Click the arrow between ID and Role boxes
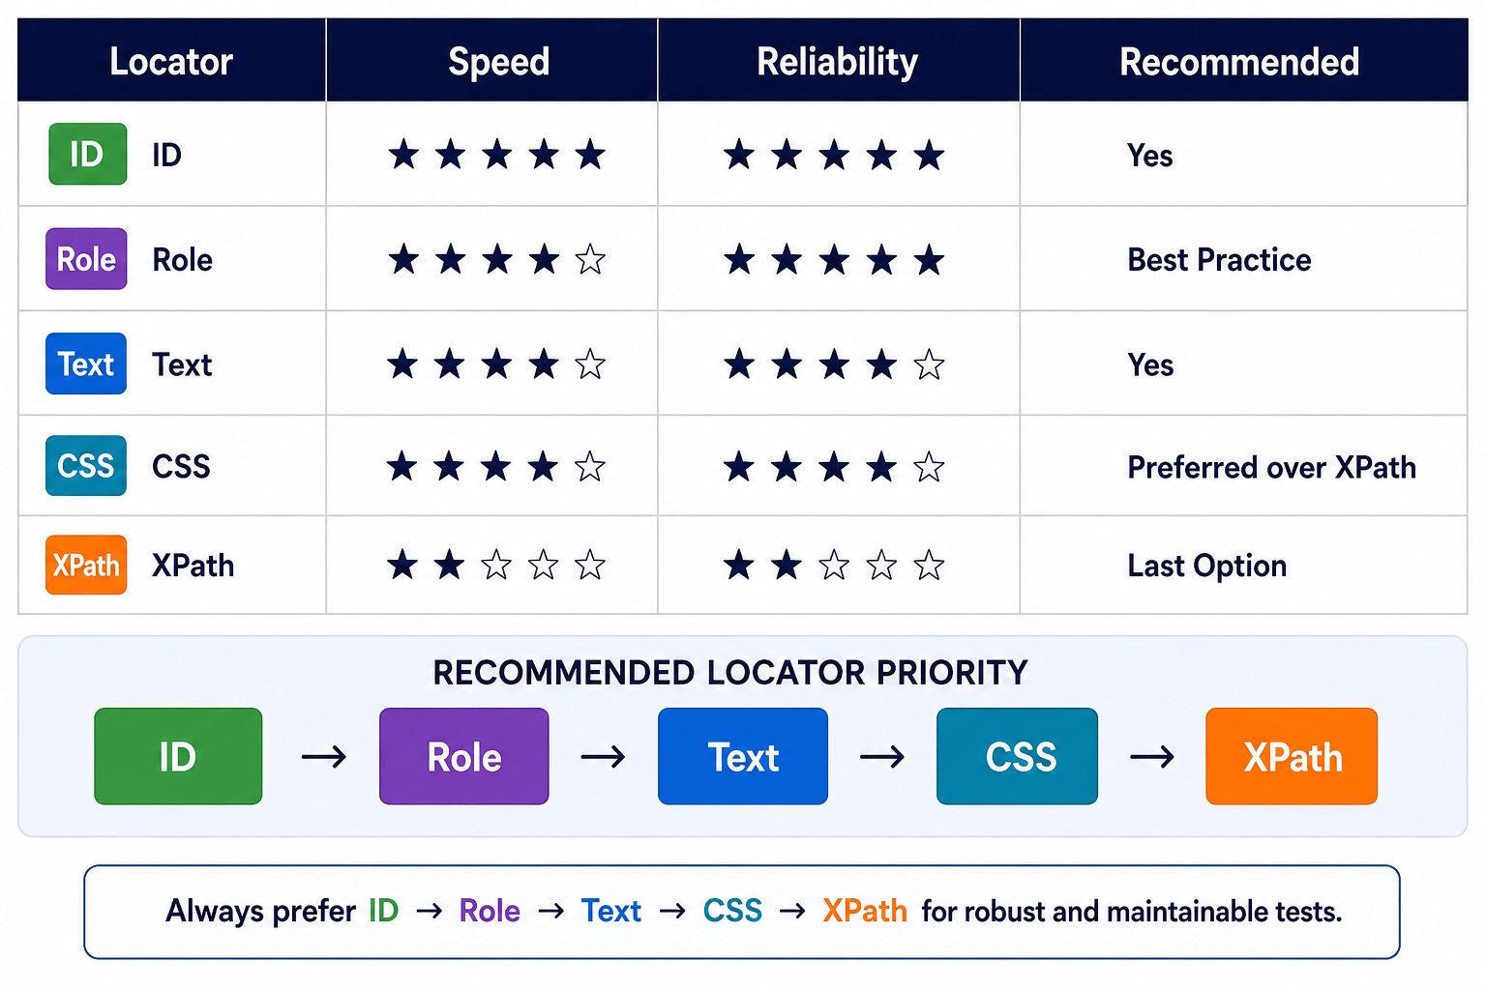Viewport: 1486px width, 990px height. [x=324, y=756]
